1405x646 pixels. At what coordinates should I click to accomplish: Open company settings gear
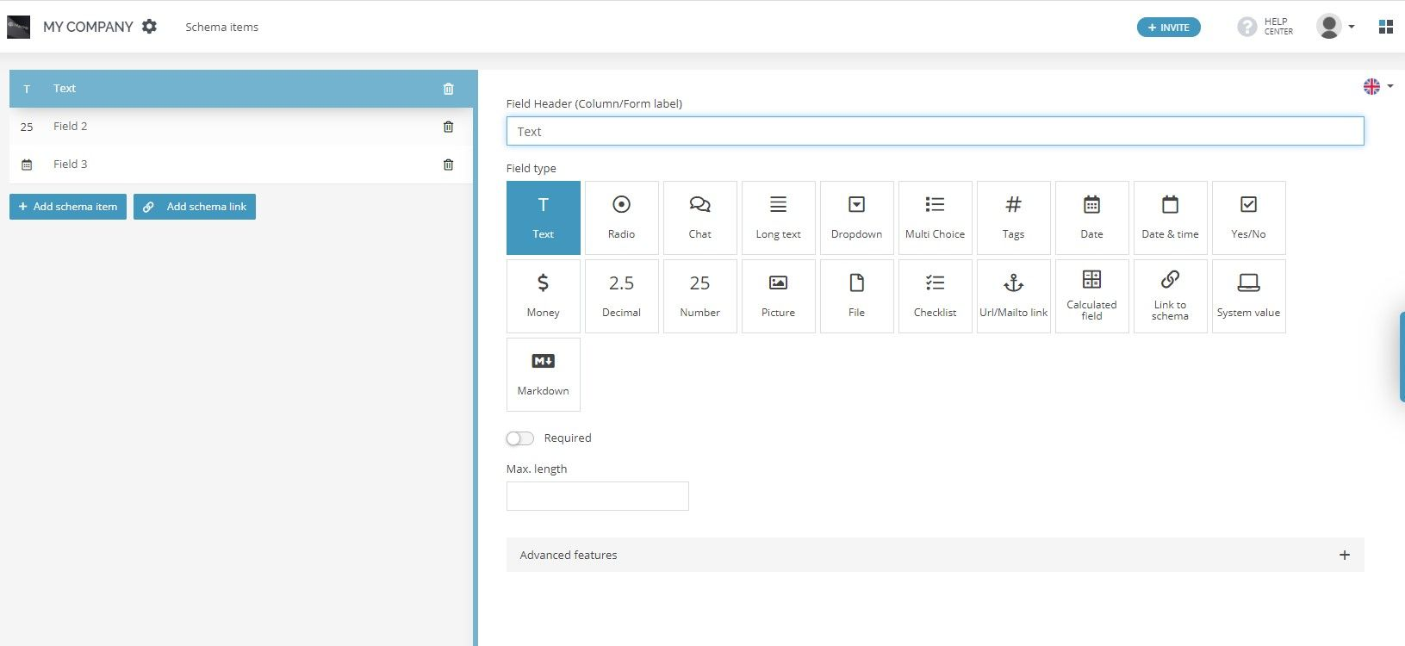pyautogui.click(x=149, y=27)
